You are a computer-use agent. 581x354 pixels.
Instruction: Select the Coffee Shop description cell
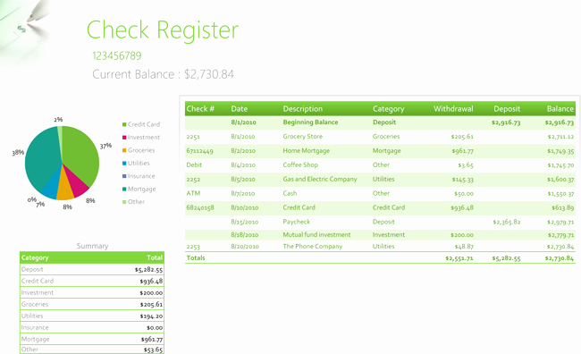click(x=300, y=165)
